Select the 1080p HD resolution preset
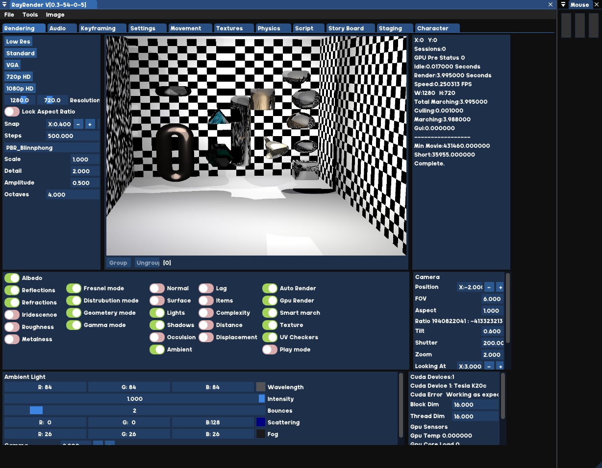 point(20,89)
